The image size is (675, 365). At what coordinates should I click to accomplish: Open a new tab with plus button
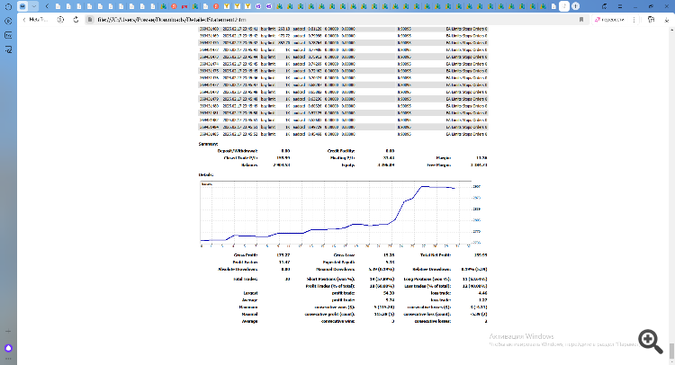tap(576, 6)
